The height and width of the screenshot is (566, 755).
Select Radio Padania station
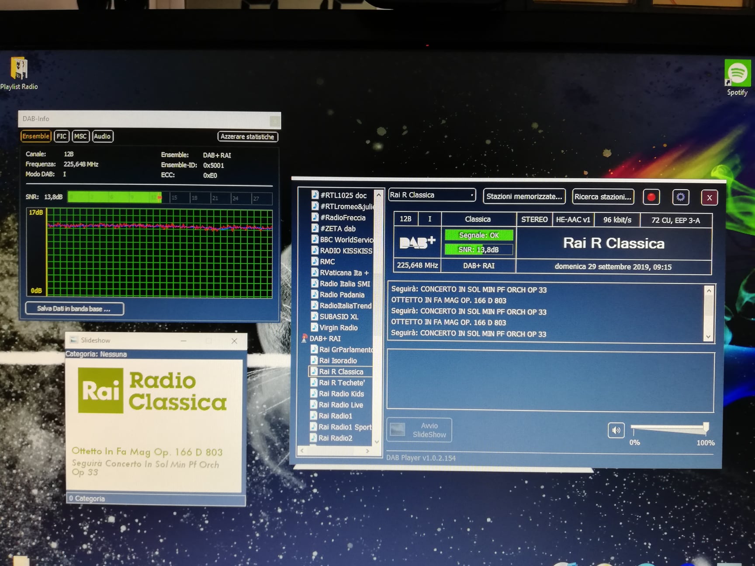(338, 295)
